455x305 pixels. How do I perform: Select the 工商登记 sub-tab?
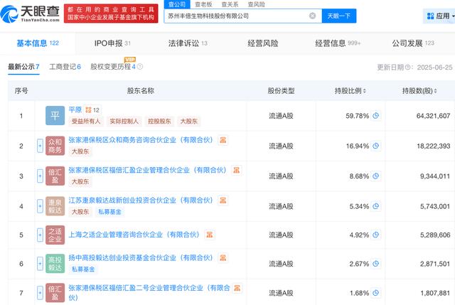[x=65, y=67]
